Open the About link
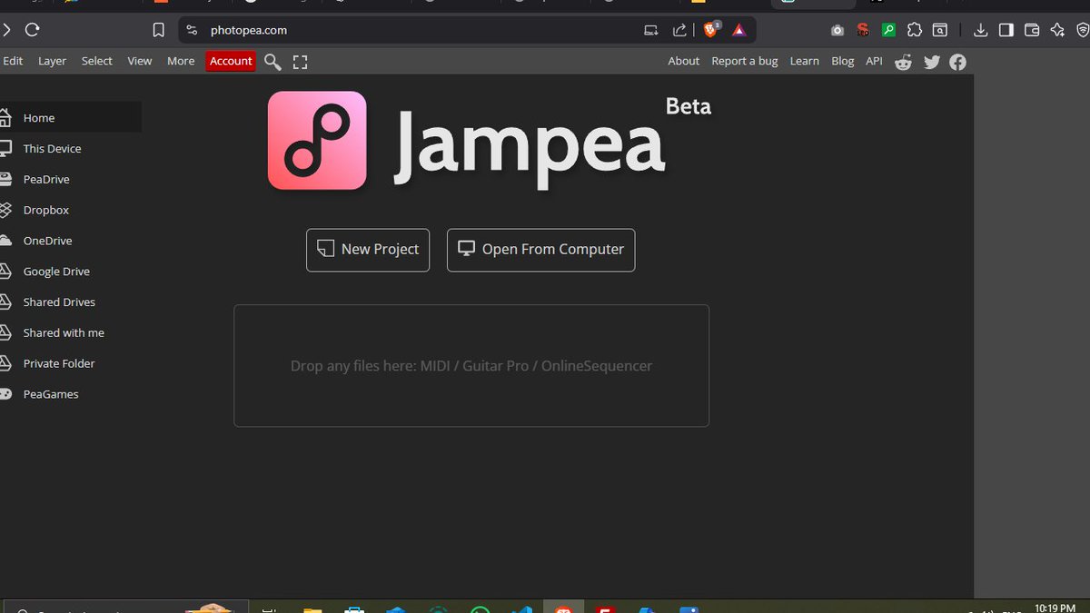The height and width of the screenshot is (613, 1090). (684, 61)
